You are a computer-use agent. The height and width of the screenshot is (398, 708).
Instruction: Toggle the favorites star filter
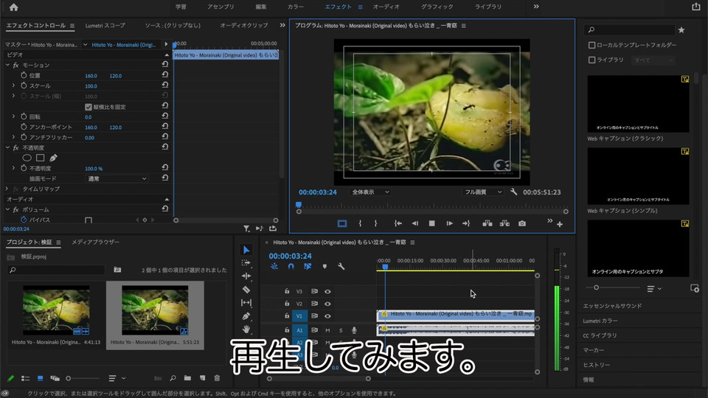click(x=681, y=30)
